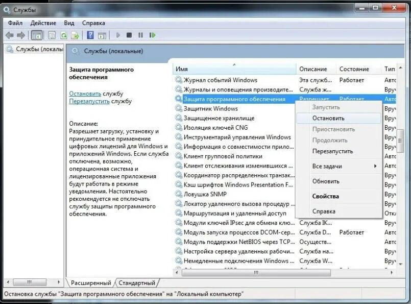Image resolution: width=411 pixels, height=304 pixels.
Task: Click the services list scroll-down arrow
Action: [x=400, y=264]
